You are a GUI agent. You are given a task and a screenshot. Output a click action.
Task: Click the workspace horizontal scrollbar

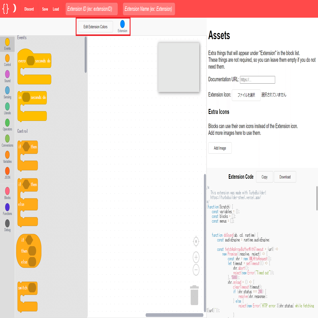174,315
